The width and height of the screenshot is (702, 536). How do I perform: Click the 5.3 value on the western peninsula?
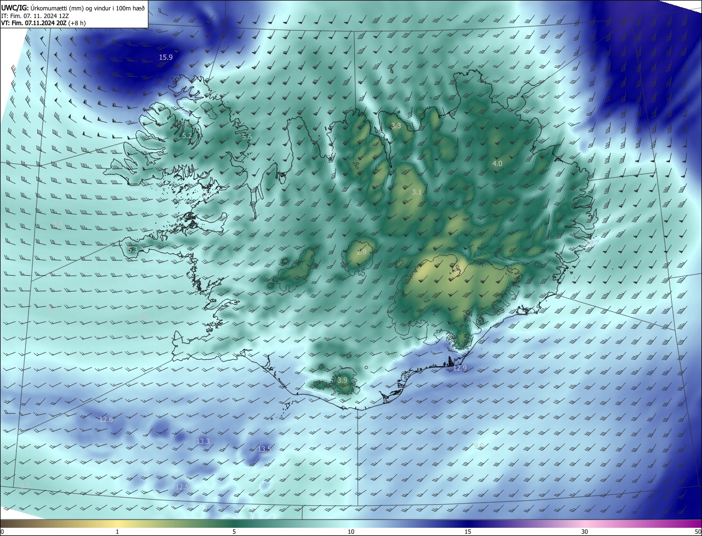[132, 250]
